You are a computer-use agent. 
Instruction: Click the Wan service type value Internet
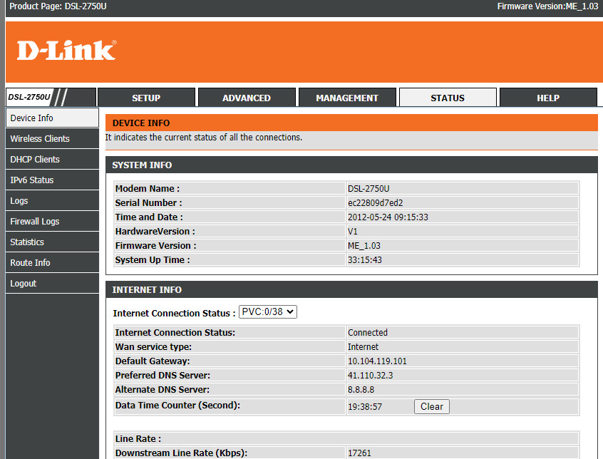click(363, 346)
